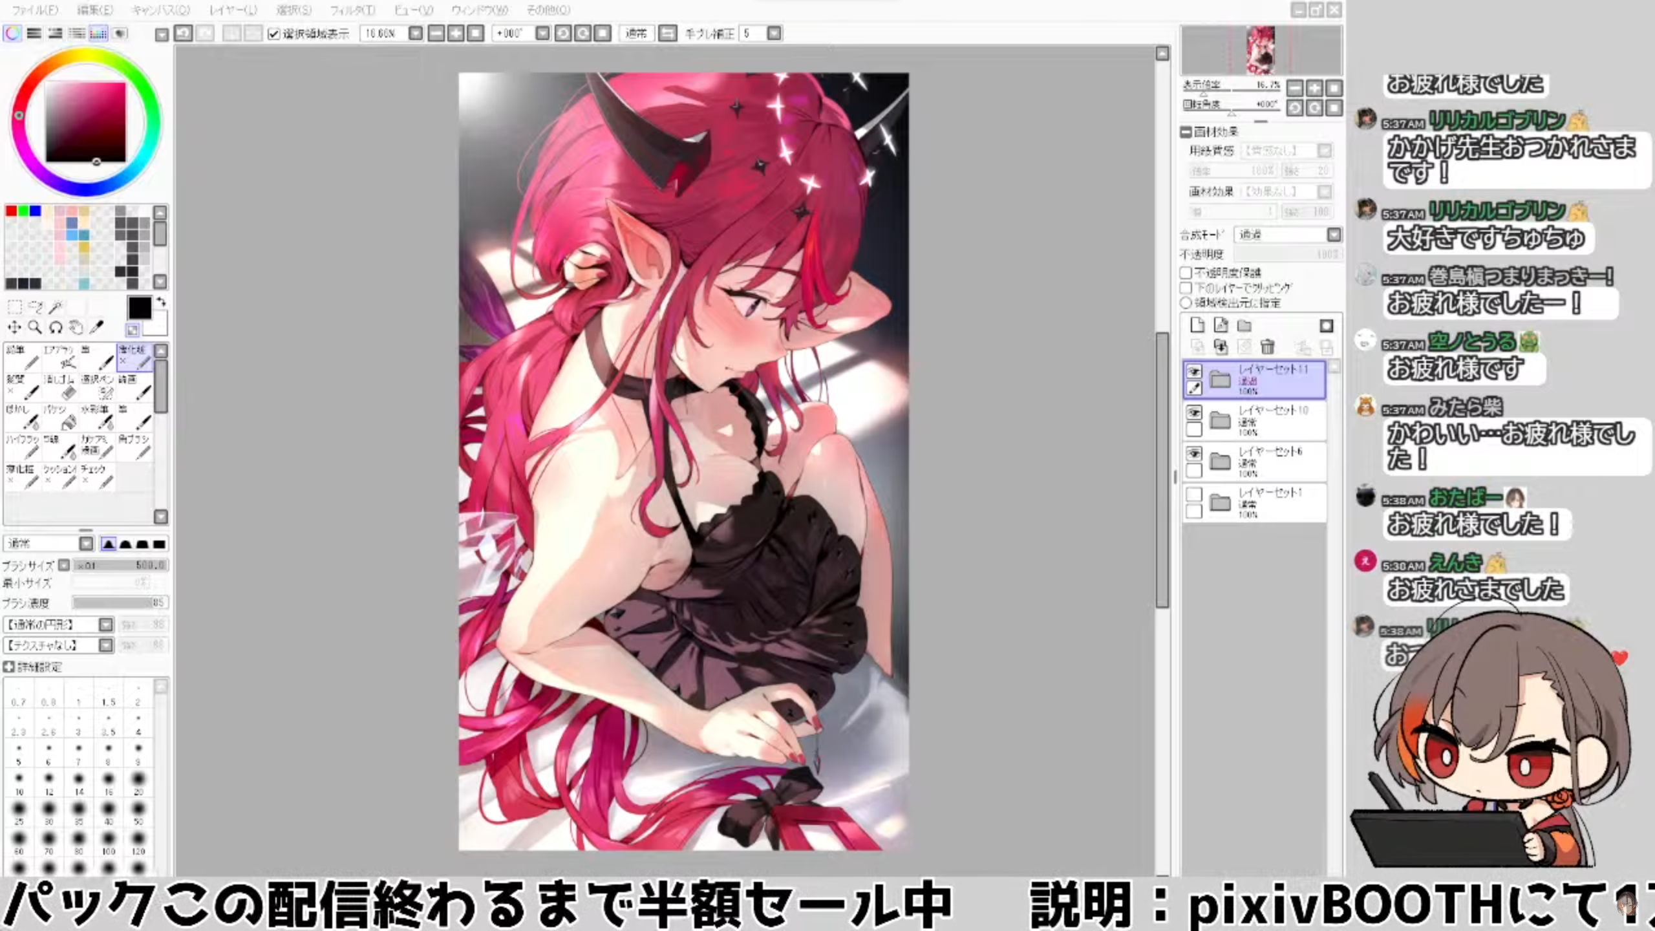Viewport: 1655px width, 931px height.
Task: Open the ファイル menu
Action: [x=34, y=10]
